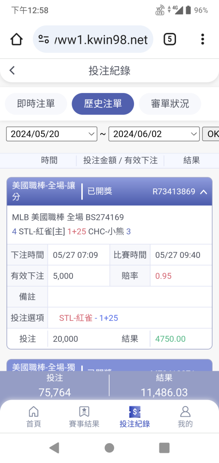The width and height of the screenshot is (219, 463).
Task: Tap the browser home icon
Action: pos(17,39)
